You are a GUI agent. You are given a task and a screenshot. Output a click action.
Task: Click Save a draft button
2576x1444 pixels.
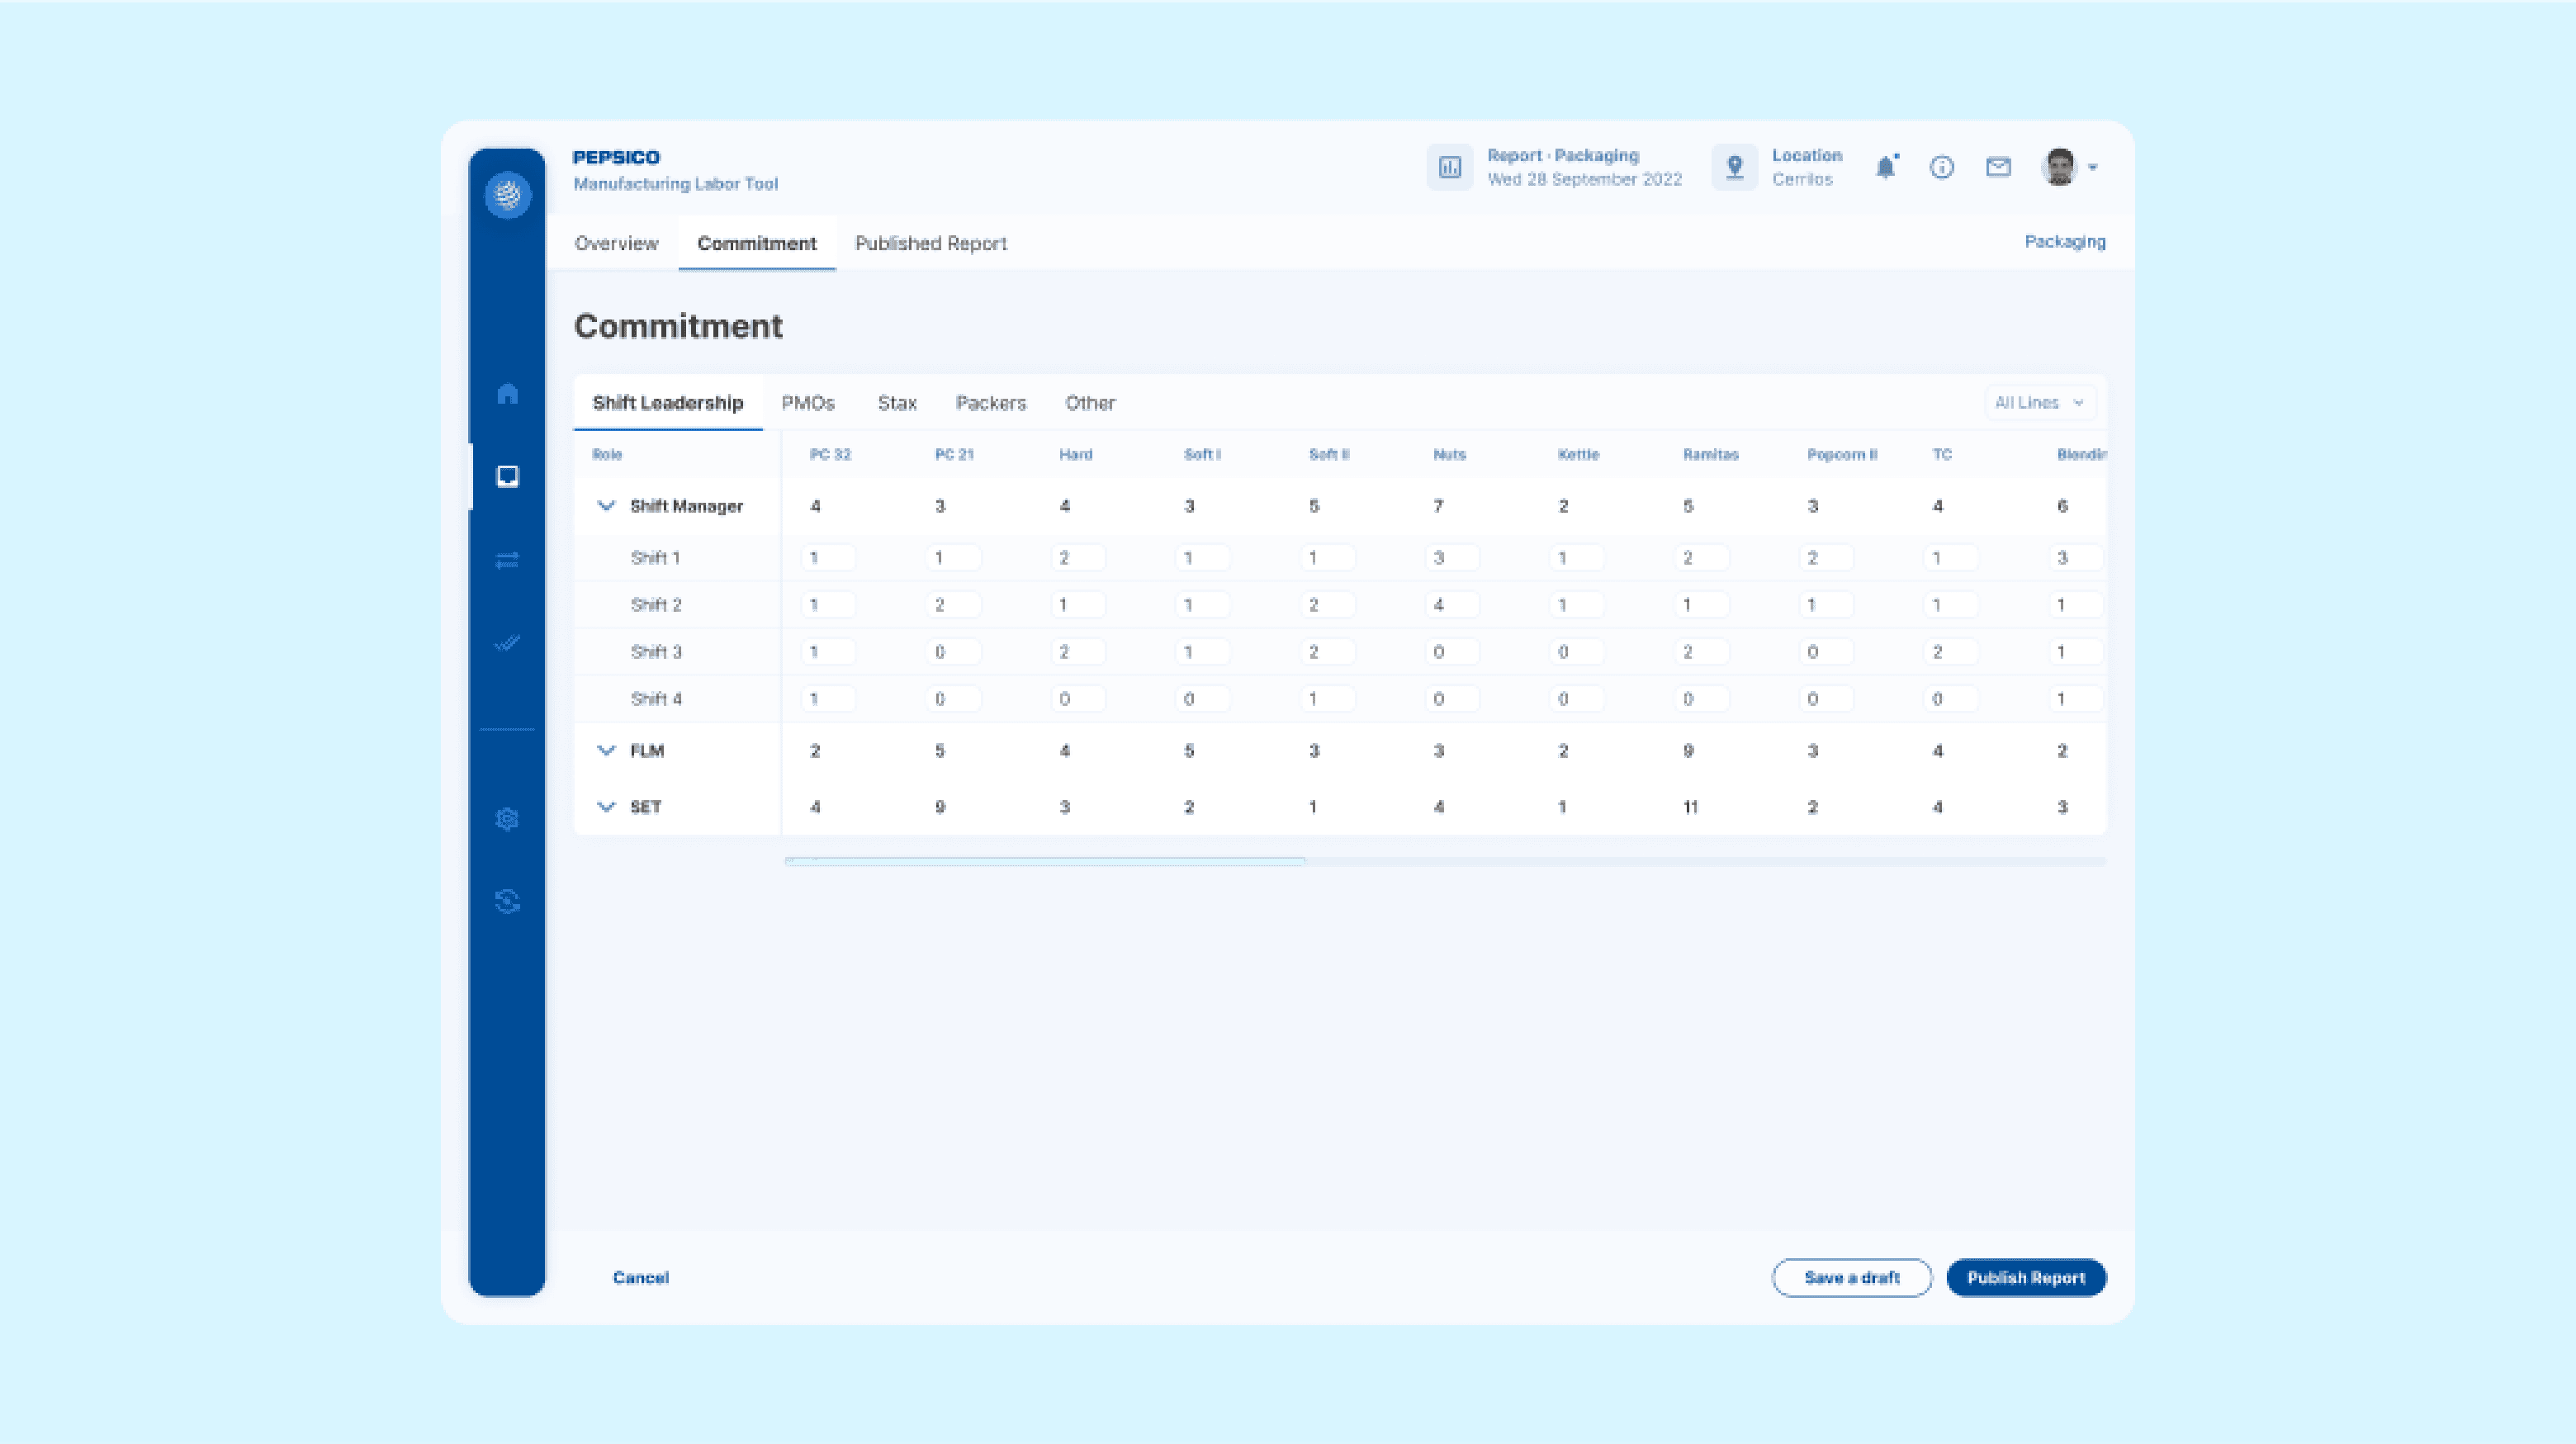[x=1851, y=1277]
